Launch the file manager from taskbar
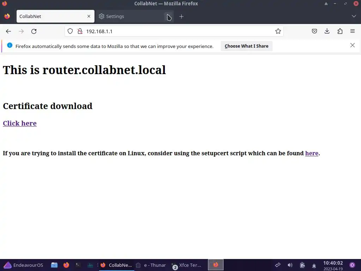This screenshot has height=271, width=361. [54, 265]
